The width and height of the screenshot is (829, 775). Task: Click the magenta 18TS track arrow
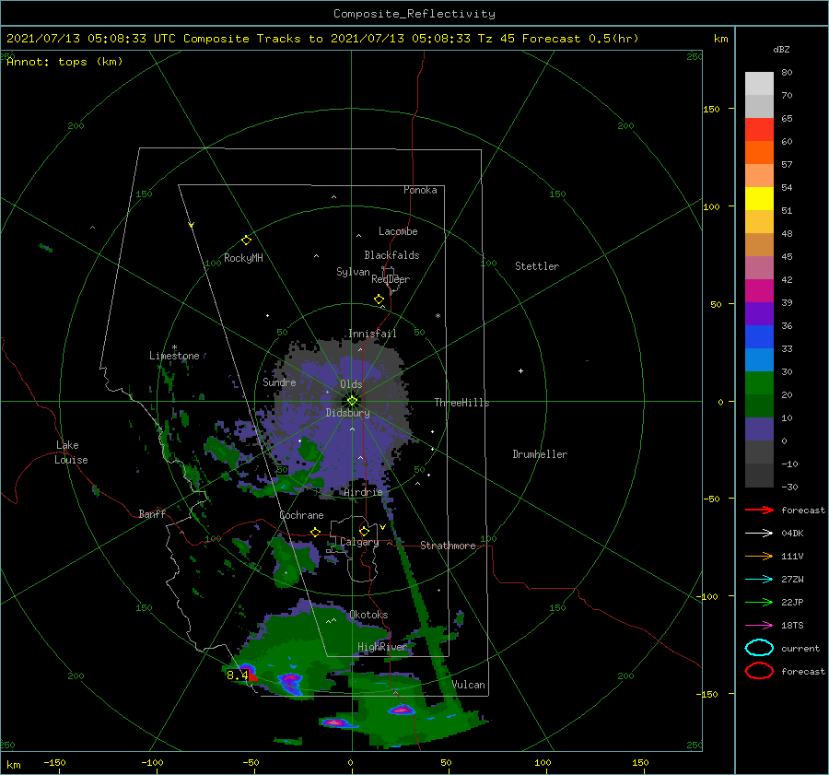pos(759,626)
